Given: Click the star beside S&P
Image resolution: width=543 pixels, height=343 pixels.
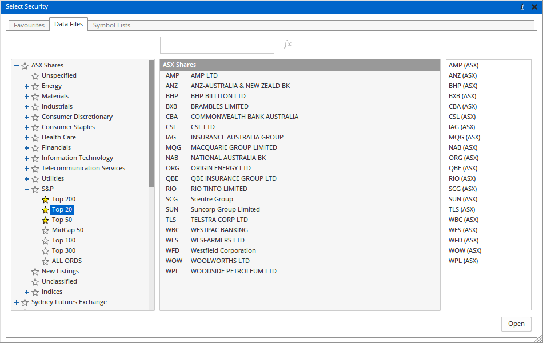Looking at the screenshot, I should point(35,189).
